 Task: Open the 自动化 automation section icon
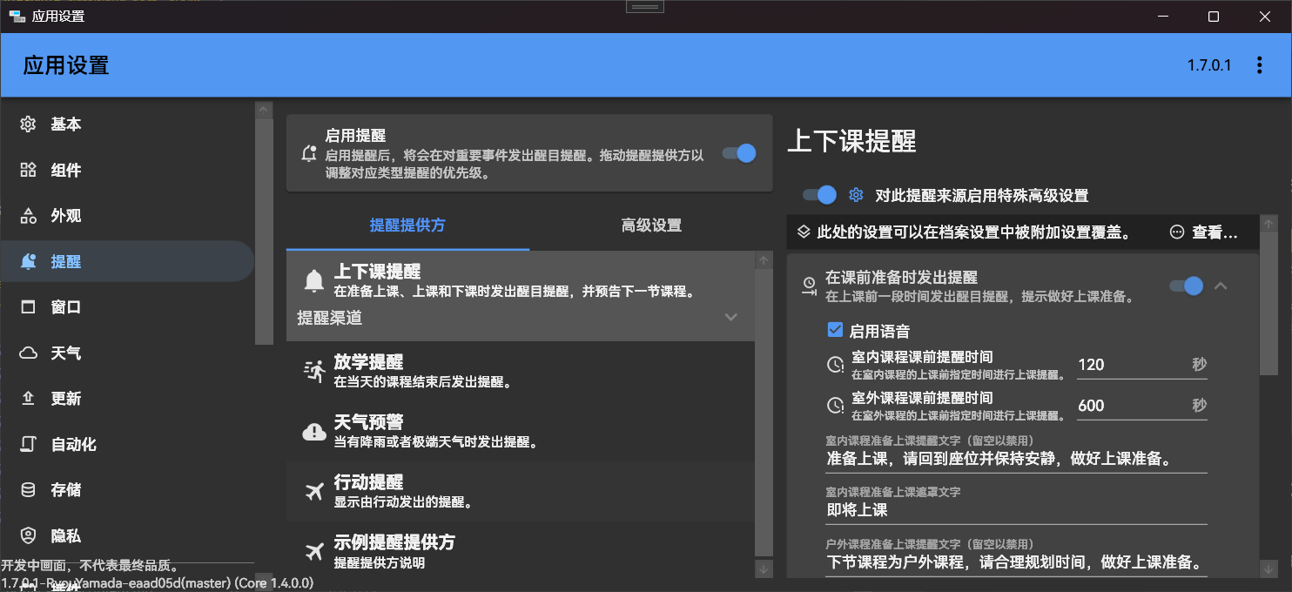coord(30,444)
